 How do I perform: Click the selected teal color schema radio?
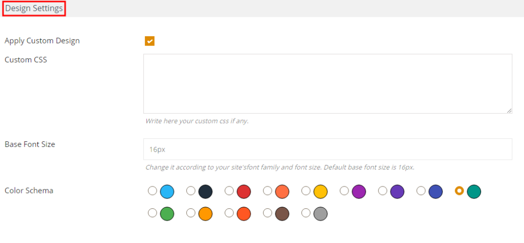(x=460, y=191)
